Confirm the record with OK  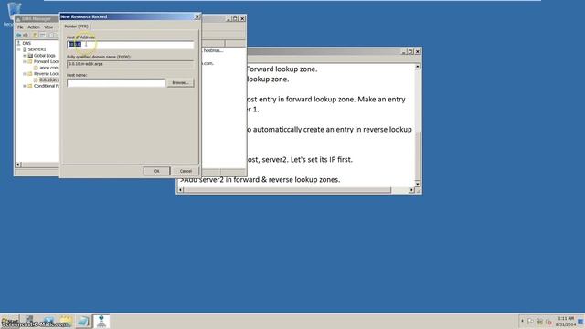pos(156,171)
